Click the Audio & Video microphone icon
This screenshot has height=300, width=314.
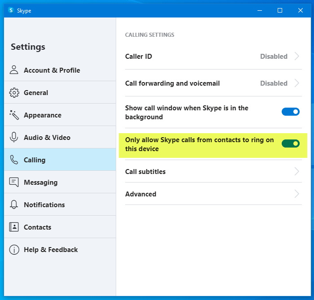click(14, 137)
